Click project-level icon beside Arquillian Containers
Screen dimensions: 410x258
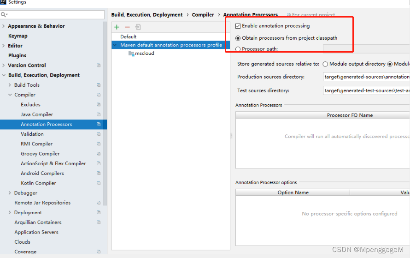[x=99, y=222]
